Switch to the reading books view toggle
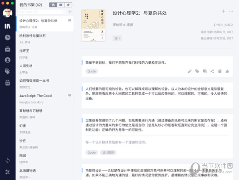This screenshot has width=239, height=180. [x=61, y=5]
